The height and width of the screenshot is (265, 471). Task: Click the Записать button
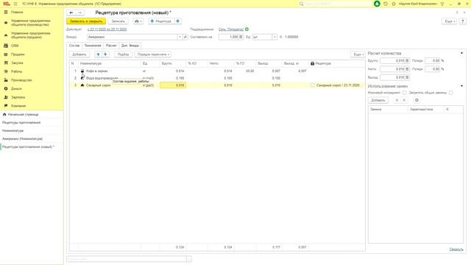(118, 21)
